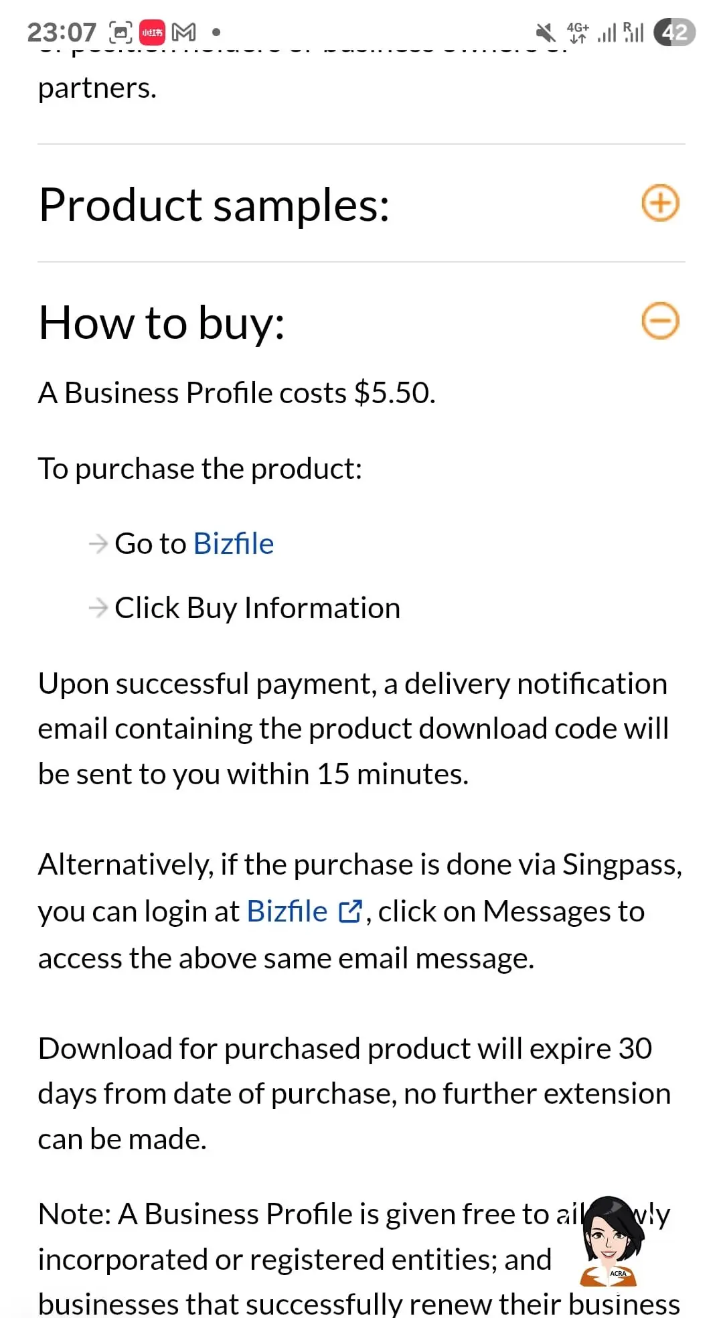This screenshot has height=1318, width=723.
Task: Tap the screenshot notification icon in status bar
Action: tap(120, 31)
